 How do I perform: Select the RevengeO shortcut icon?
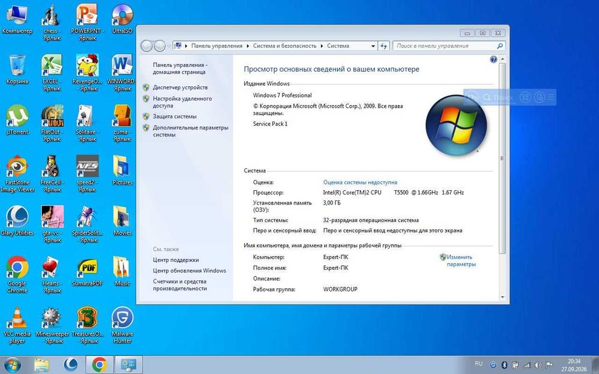tap(87, 65)
